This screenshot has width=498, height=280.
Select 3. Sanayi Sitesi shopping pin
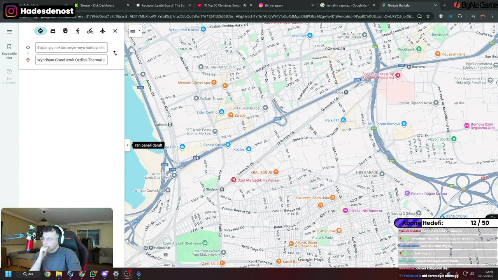coord(228,145)
